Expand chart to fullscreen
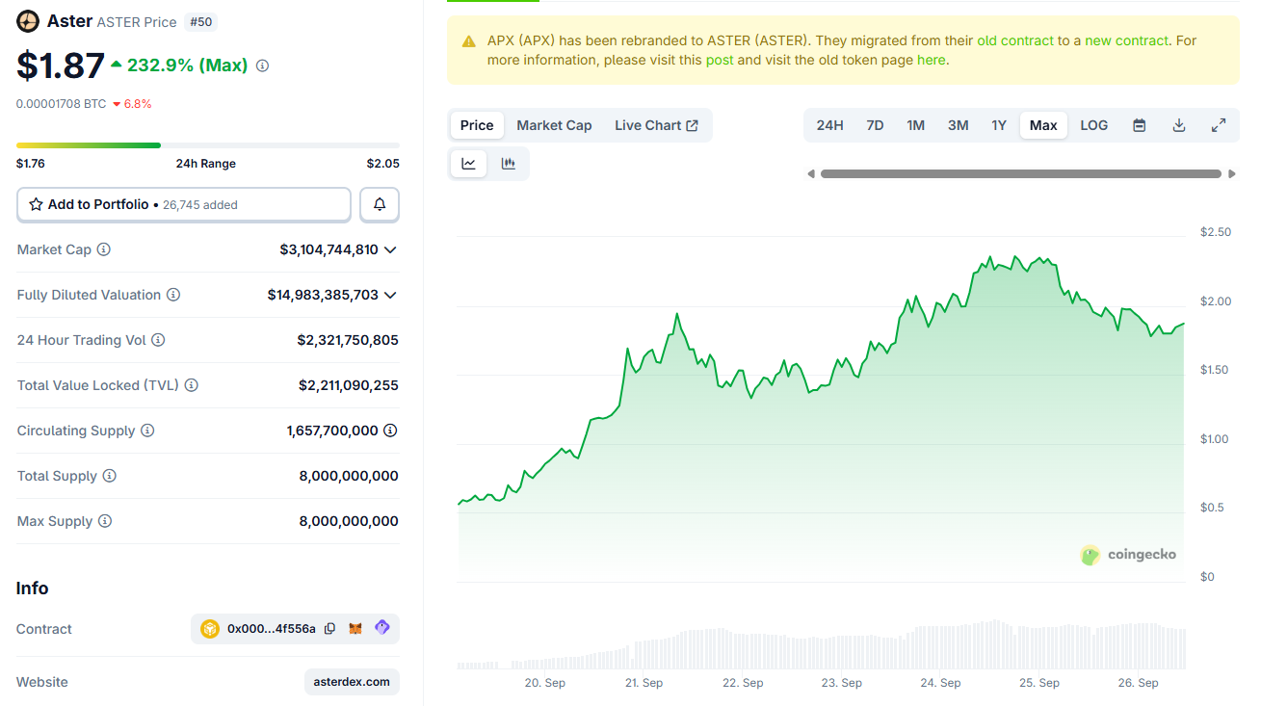The image size is (1261, 706). tap(1219, 125)
